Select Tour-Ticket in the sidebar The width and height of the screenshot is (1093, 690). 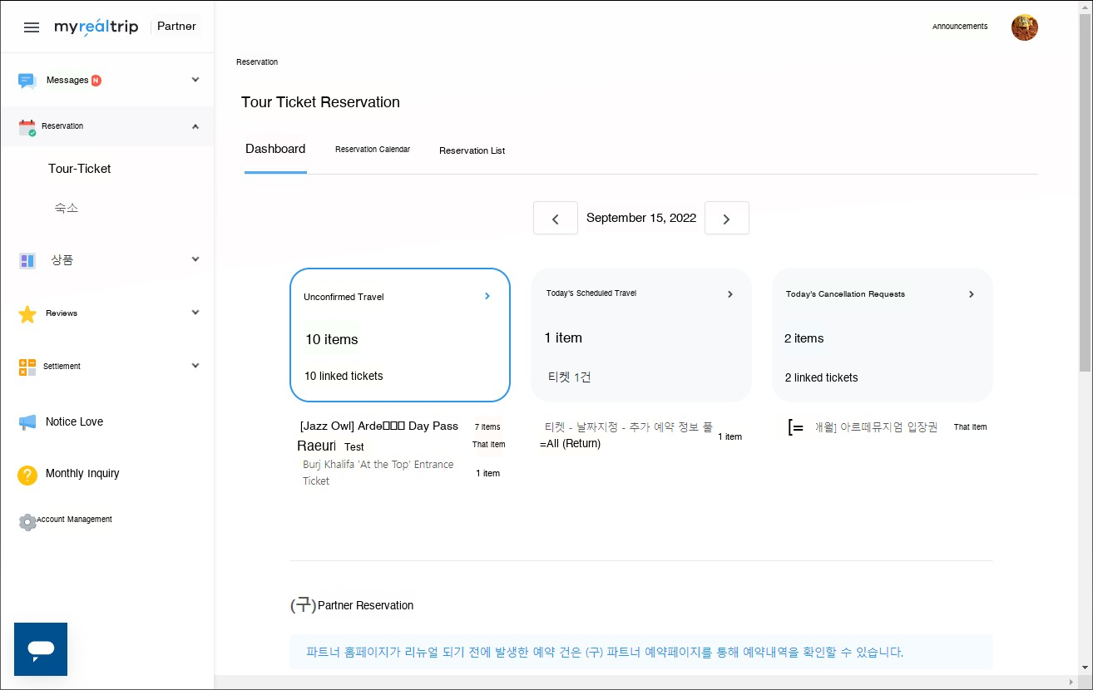(x=80, y=169)
